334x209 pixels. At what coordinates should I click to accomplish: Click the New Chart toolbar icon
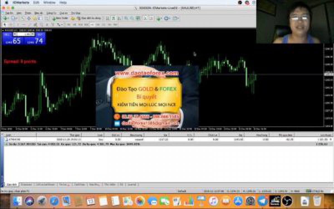(6, 18)
